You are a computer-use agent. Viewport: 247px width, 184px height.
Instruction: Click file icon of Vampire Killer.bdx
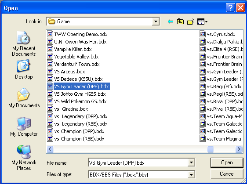pyautogui.click(x=50, y=49)
